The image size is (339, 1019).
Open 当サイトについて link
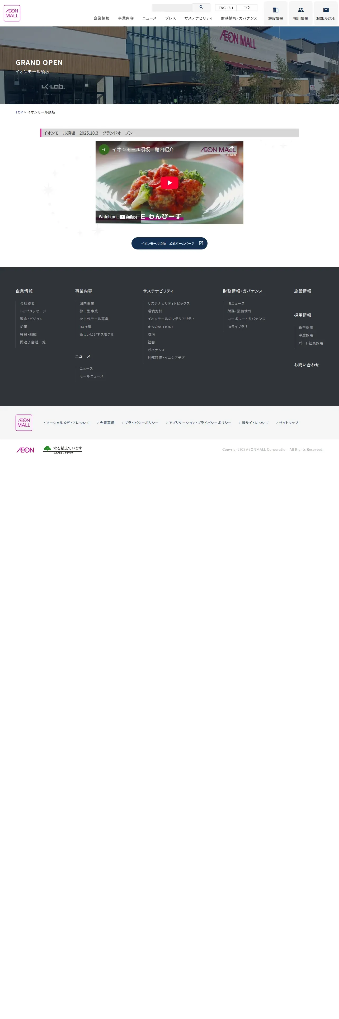tap(254, 423)
